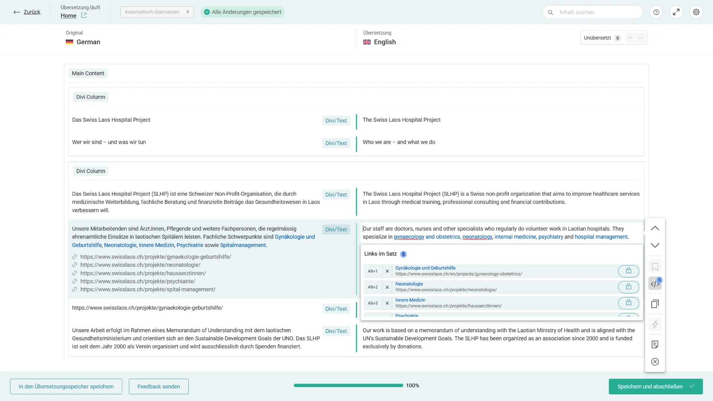Screen dimensions: 713x401
Task: Click Divi/Text tag for 'Unsere Mitarbeitenden' row
Action: (x=336, y=229)
